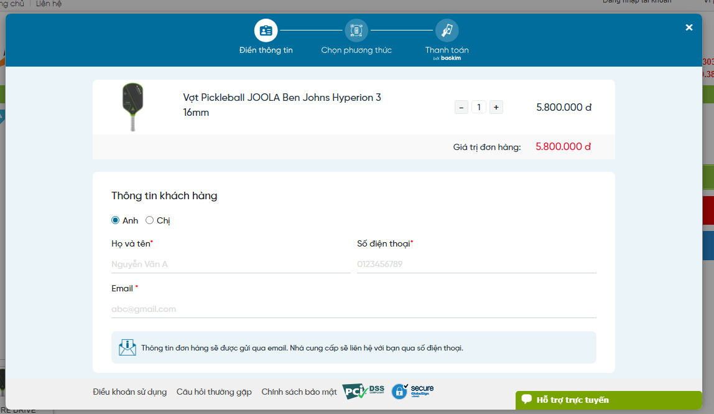The image size is (714, 414).
Task: Click the envelope info icon
Action: click(x=127, y=347)
